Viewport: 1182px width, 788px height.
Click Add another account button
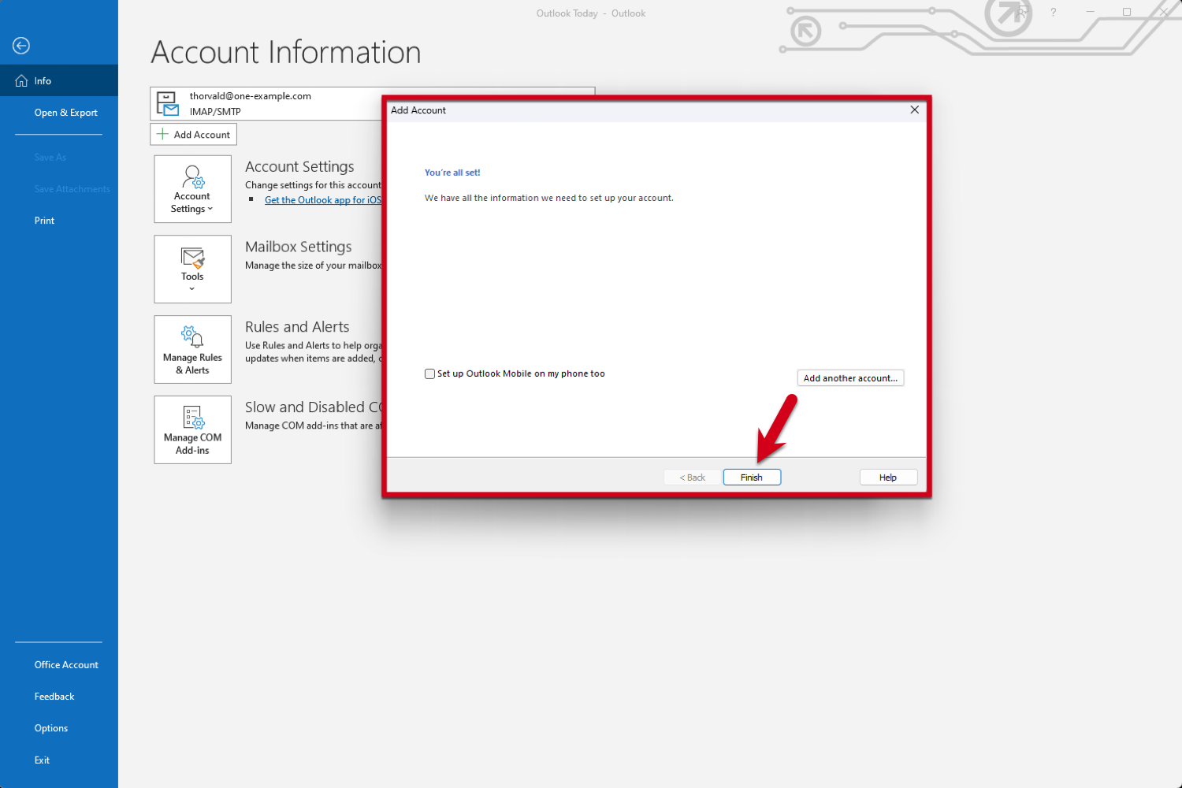point(850,378)
